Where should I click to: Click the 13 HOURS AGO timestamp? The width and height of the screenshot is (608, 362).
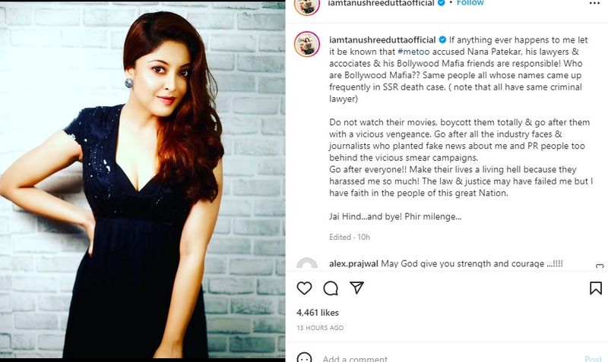(x=320, y=328)
